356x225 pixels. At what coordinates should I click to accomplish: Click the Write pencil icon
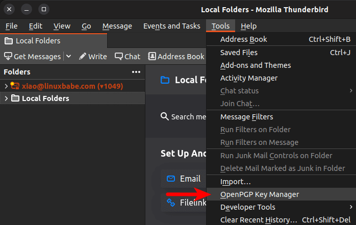point(82,57)
